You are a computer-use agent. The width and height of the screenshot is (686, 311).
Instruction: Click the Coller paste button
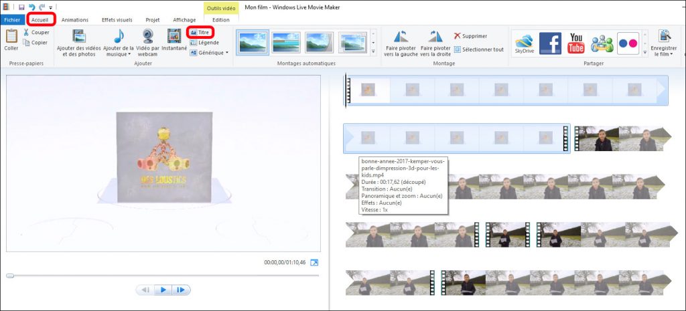[11, 40]
